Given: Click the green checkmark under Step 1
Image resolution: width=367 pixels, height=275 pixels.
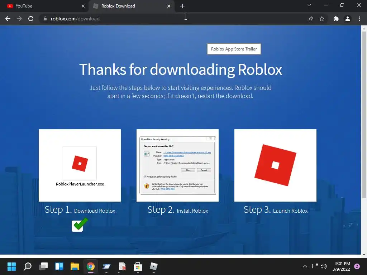Looking at the screenshot, I should pos(80,225).
